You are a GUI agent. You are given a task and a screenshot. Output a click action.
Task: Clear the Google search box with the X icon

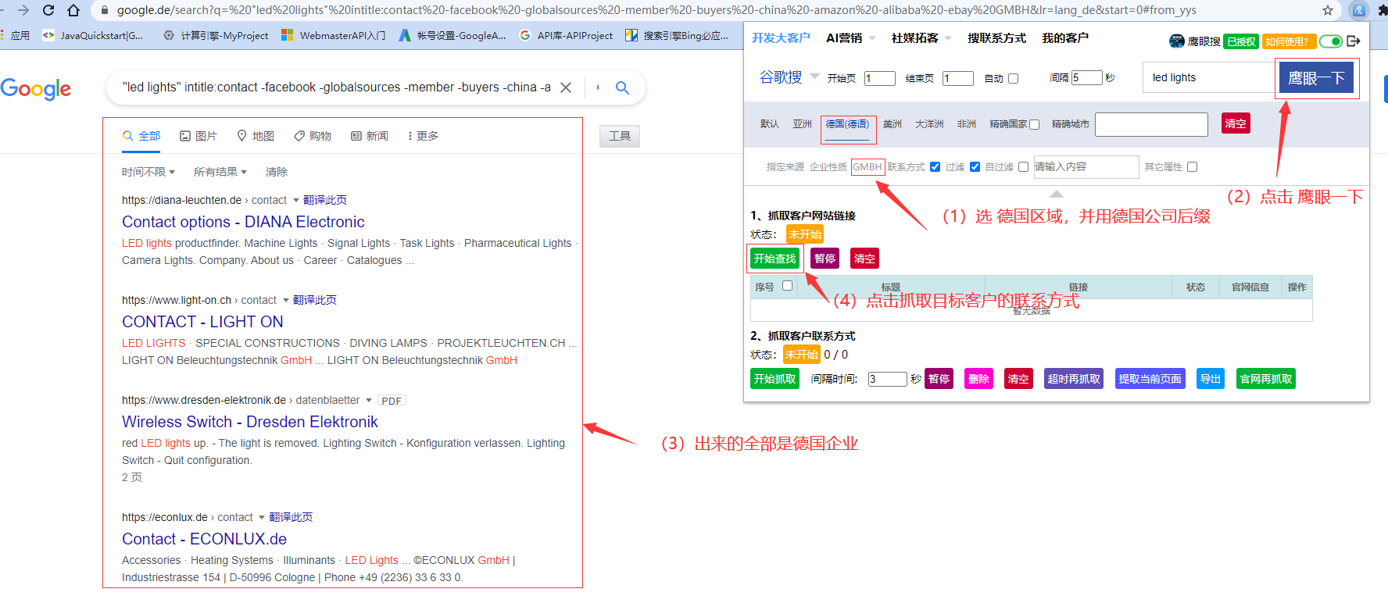click(x=566, y=87)
